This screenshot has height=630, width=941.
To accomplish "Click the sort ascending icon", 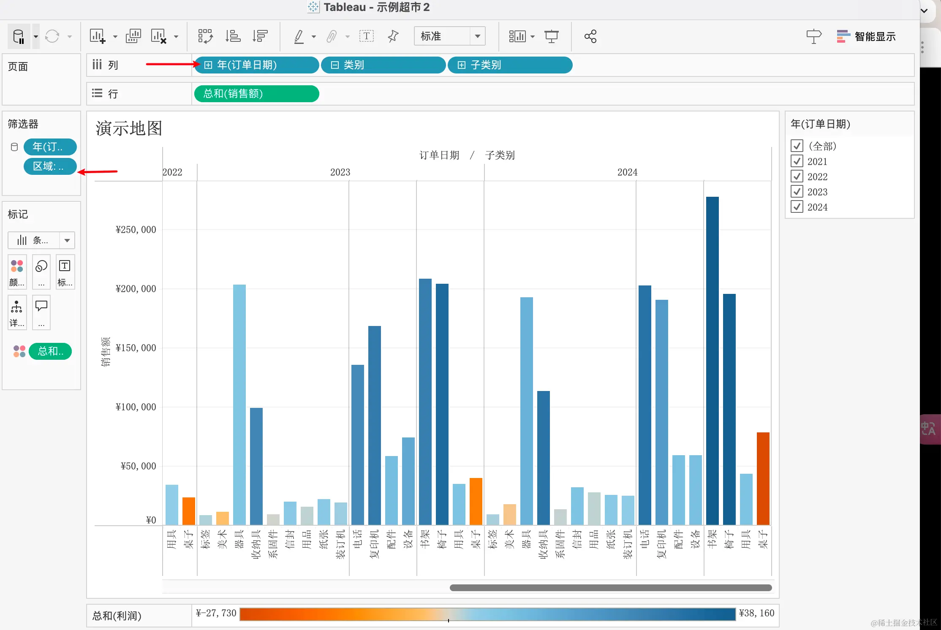I will point(233,36).
